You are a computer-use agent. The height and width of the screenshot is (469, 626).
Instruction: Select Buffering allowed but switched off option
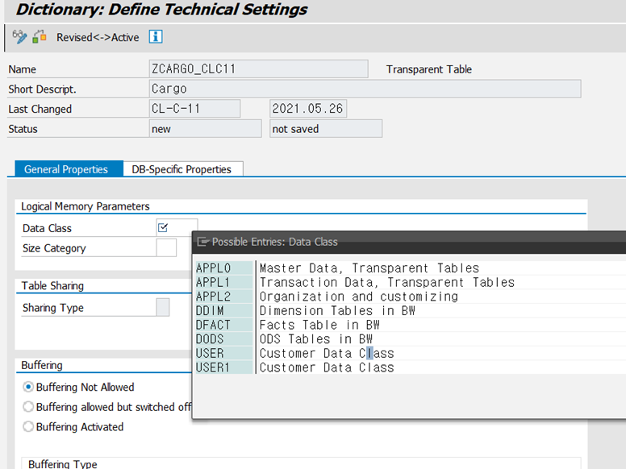[28, 407]
